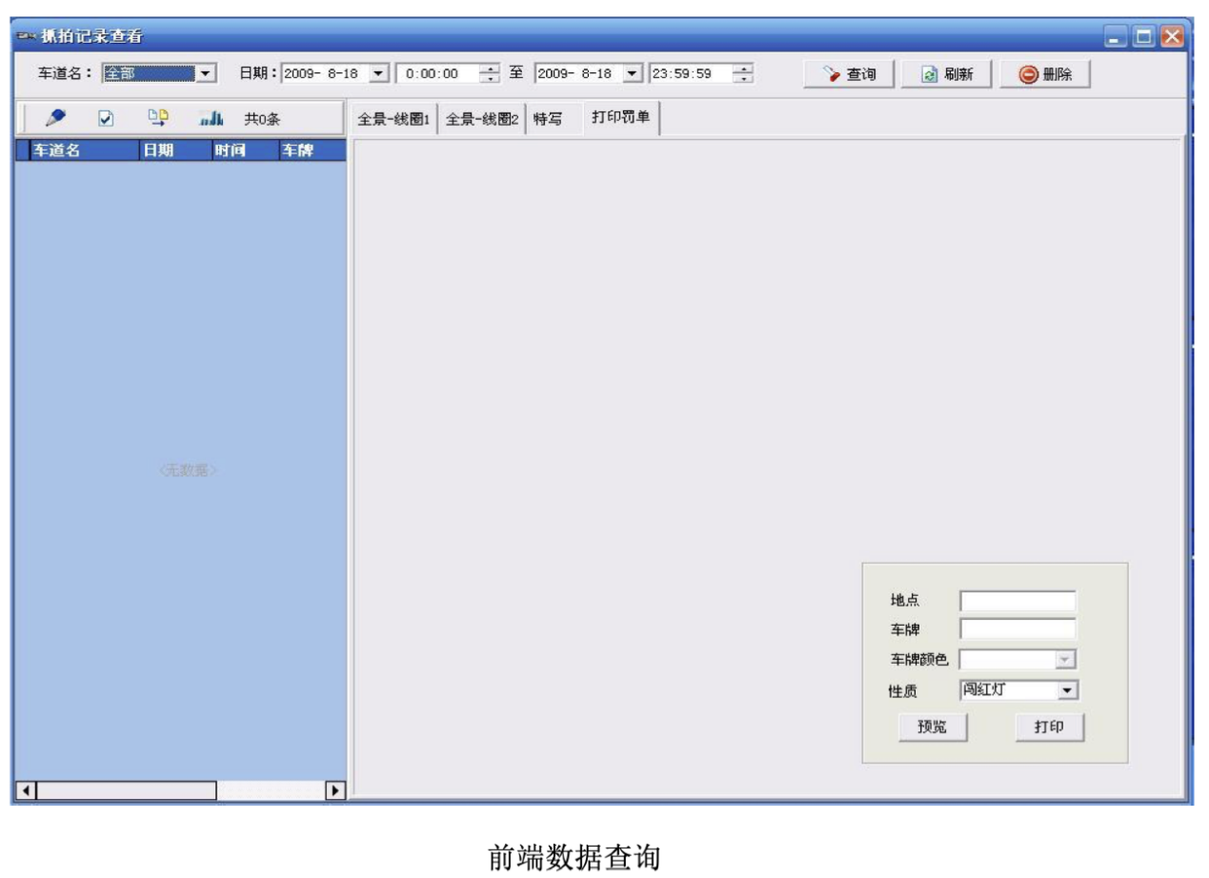Expand the 性质 violation type dropdown
Screen dimensions: 1209x878
click(x=1066, y=688)
